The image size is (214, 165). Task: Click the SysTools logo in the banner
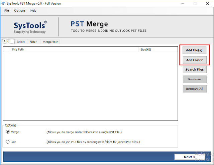[30, 27]
